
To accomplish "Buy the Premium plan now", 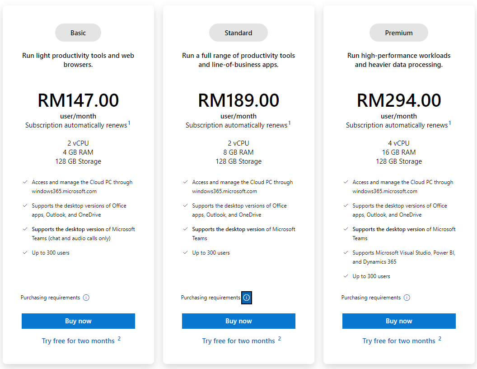I will tap(399, 321).
